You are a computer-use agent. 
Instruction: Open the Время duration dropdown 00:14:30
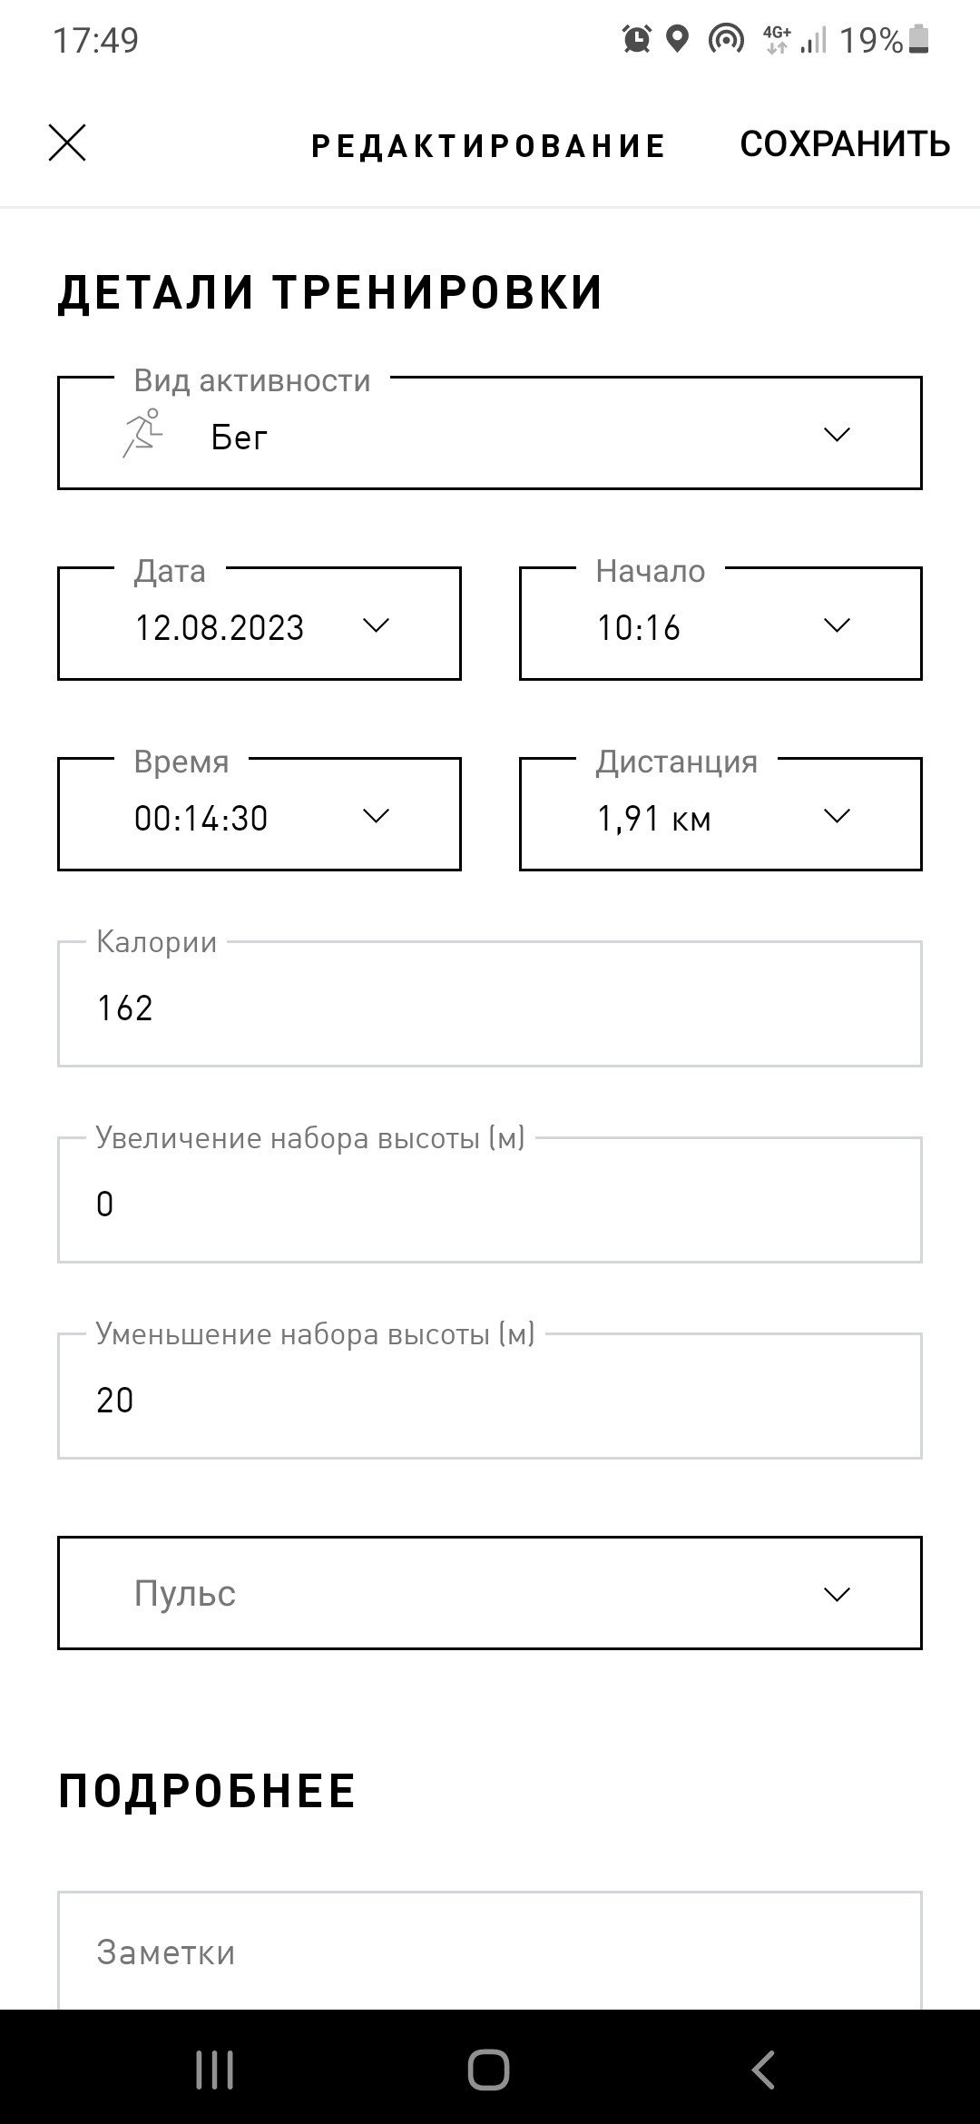coord(260,814)
